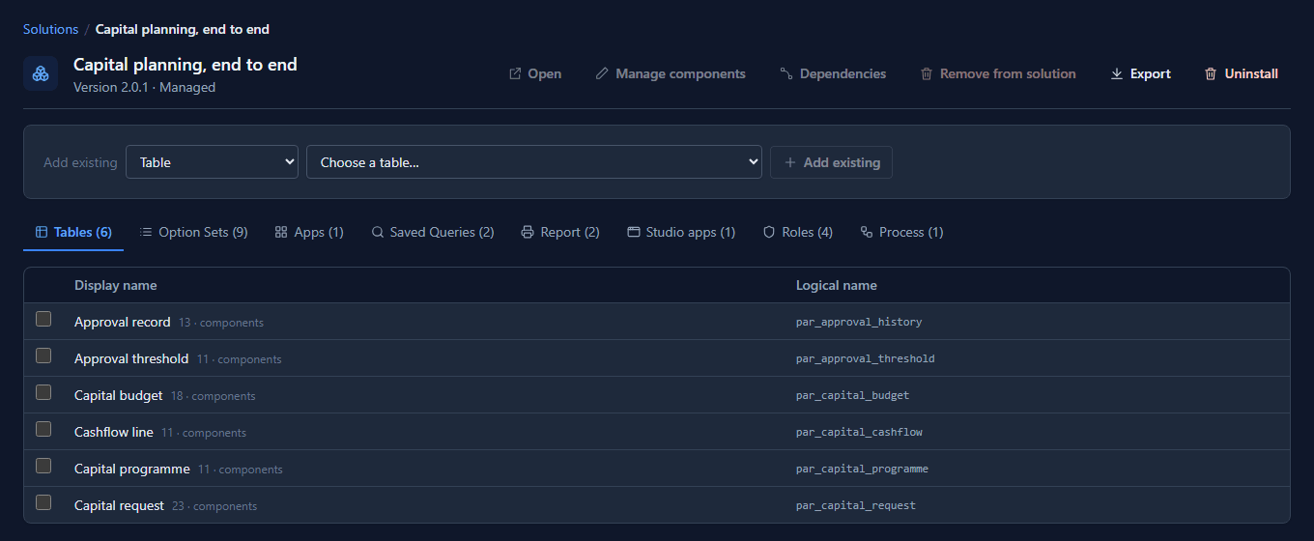
Task: Click logical name par_capital_request
Action: click(856, 505)
